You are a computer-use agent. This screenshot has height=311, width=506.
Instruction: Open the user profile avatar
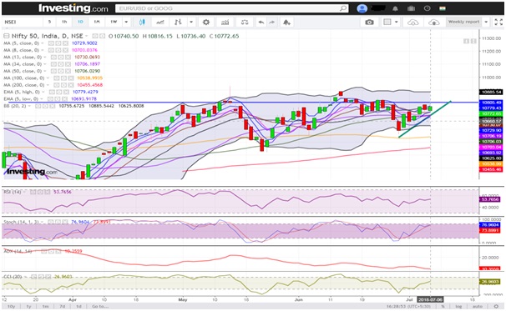tap(362, 8)
